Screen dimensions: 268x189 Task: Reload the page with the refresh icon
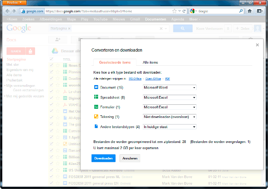184,11
